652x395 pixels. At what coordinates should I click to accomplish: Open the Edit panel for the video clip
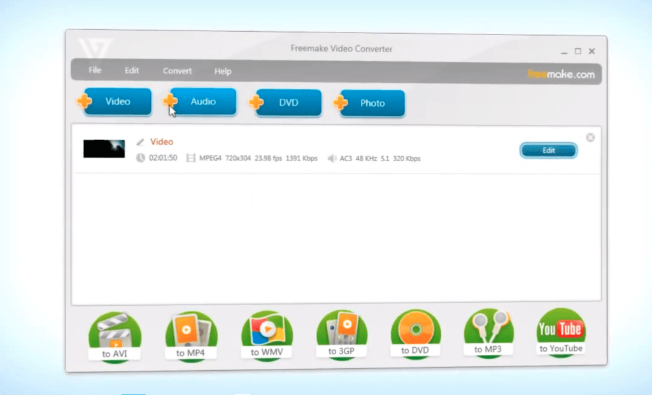point(548,150)
